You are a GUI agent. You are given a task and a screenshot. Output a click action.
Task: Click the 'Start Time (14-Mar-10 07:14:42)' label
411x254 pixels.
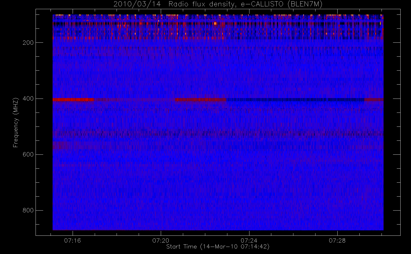coord(218,247)
